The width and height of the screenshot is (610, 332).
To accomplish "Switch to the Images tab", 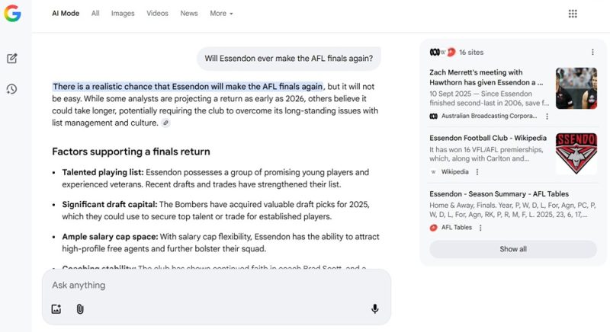I will [x=123, y=13].
